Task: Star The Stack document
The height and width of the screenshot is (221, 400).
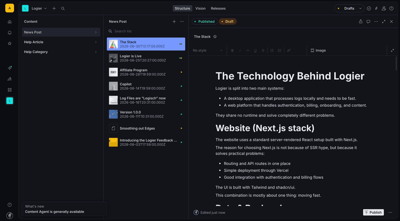Action: 215,37
